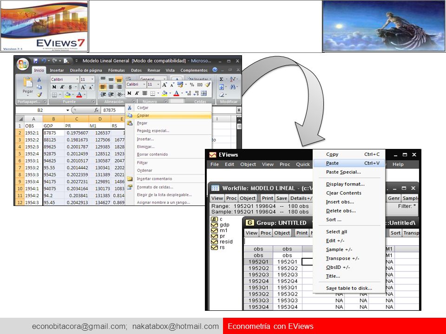The image size is (446, 334).
Task: Click the mini toolbar format painter brush
Action: [208, 84]
